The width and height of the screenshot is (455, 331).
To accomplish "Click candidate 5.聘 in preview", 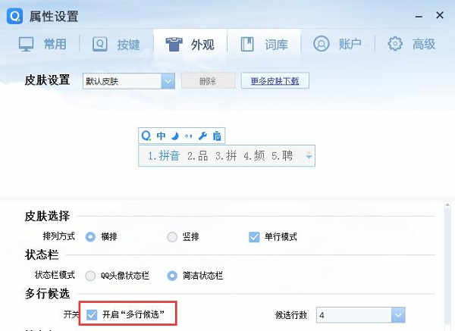I will 282,156.
